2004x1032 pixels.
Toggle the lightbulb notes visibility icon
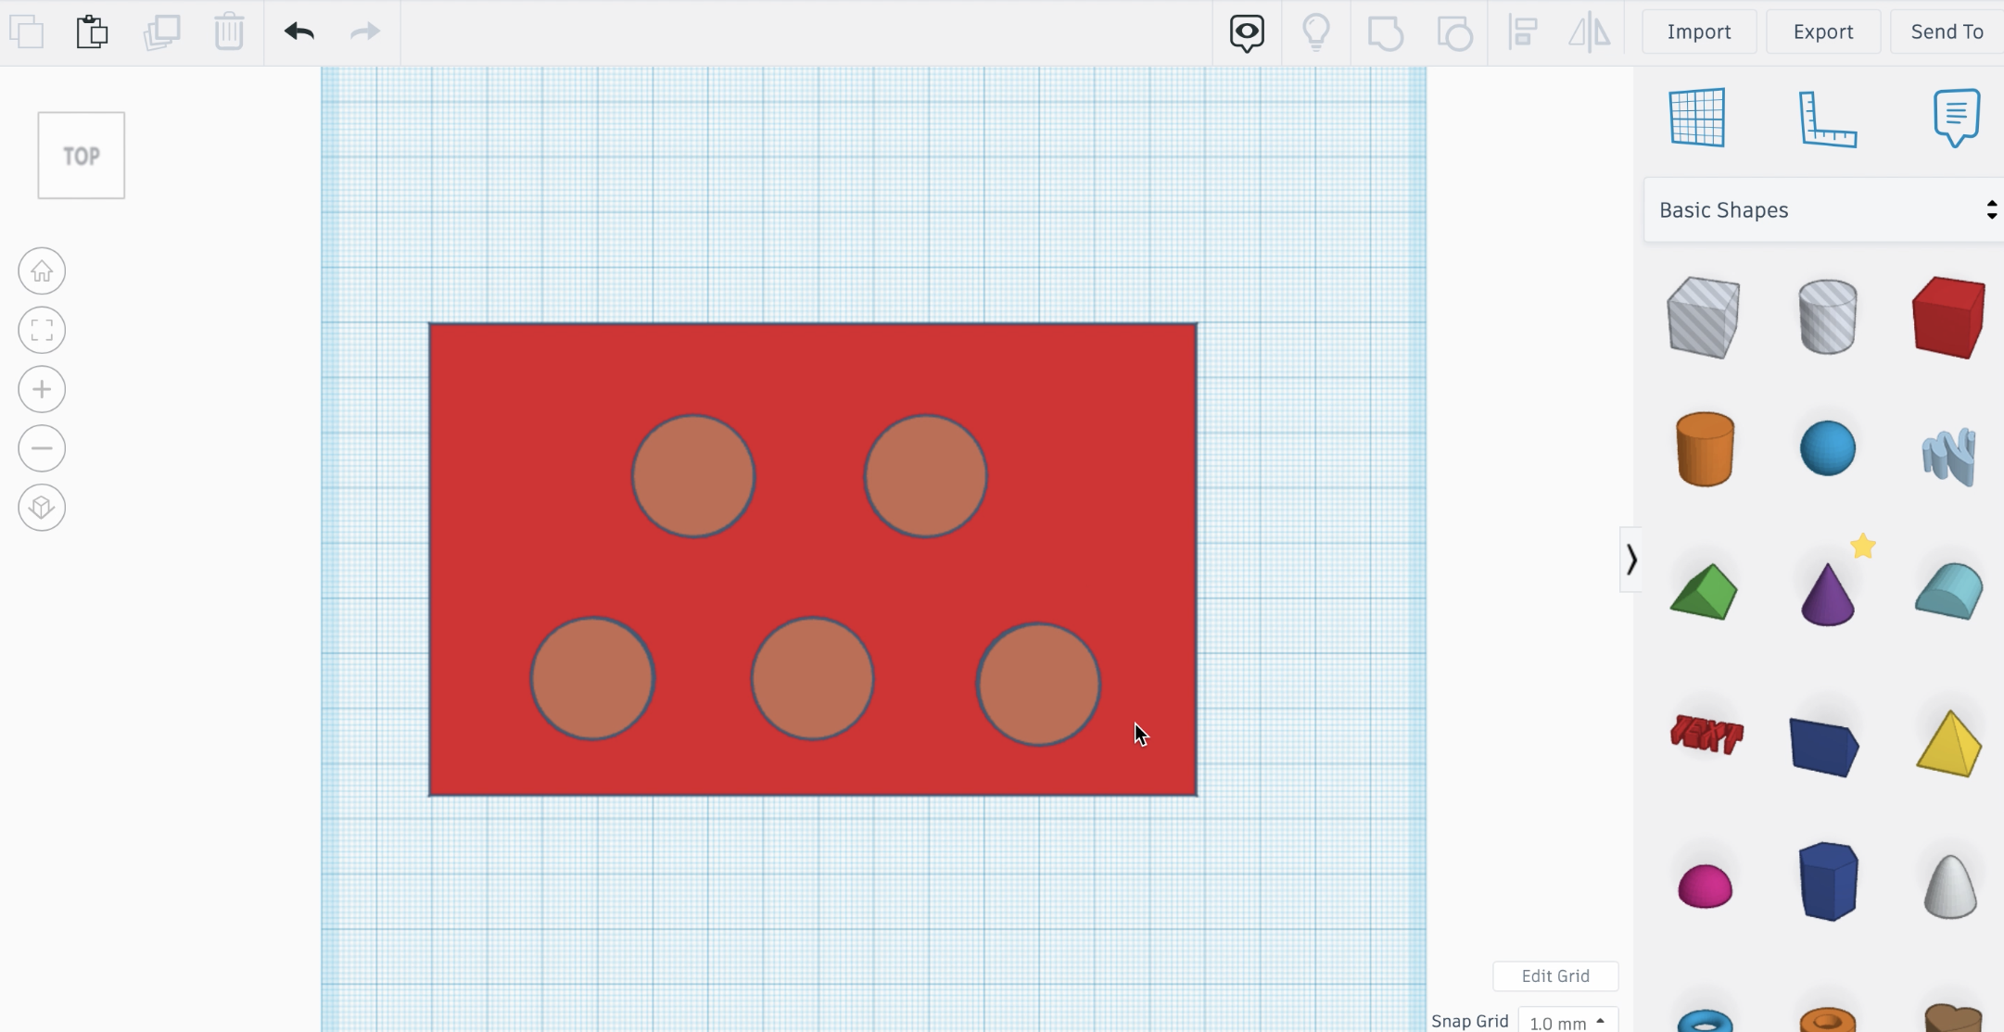click(1316, 32)
